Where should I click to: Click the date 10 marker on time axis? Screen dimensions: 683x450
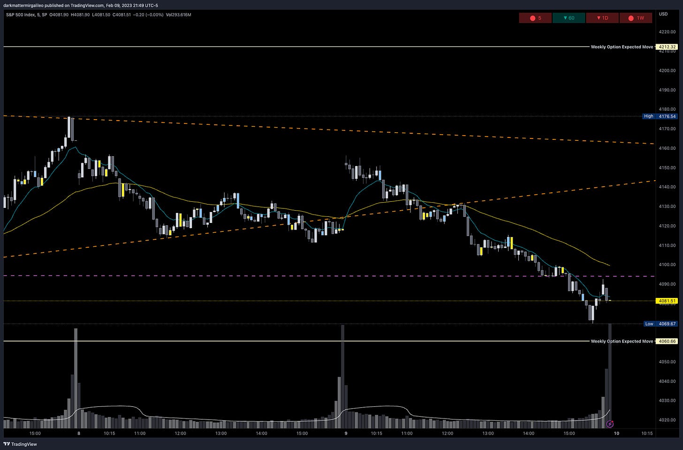coord(617,434)
